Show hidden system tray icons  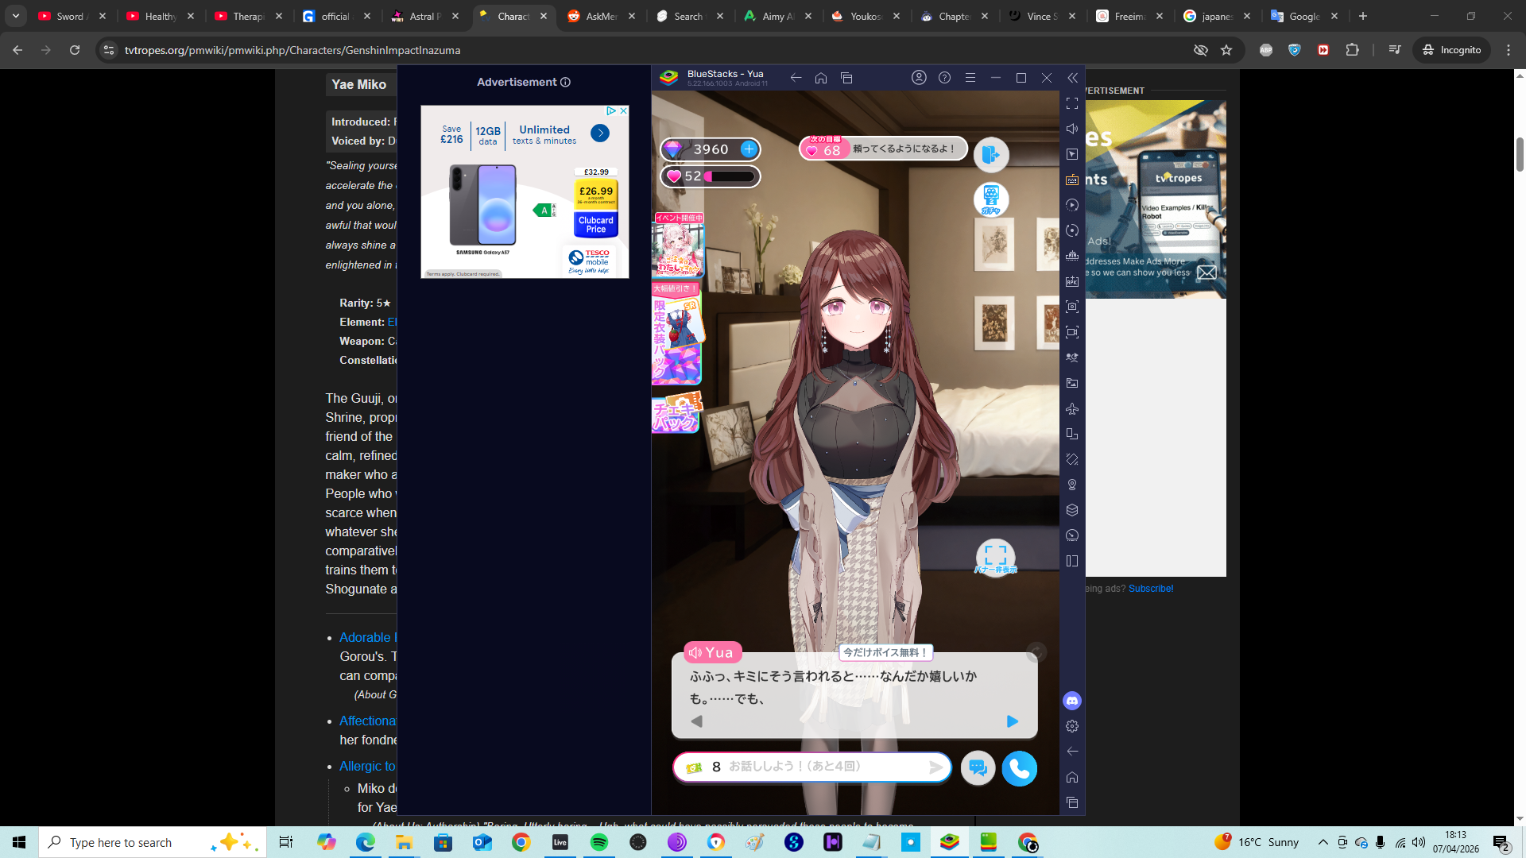click(x=1323, y=842)
